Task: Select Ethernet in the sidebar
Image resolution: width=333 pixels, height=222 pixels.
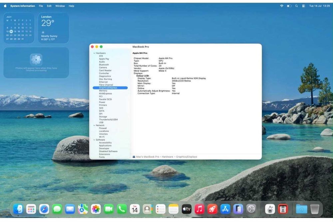Action: [103, 82]
